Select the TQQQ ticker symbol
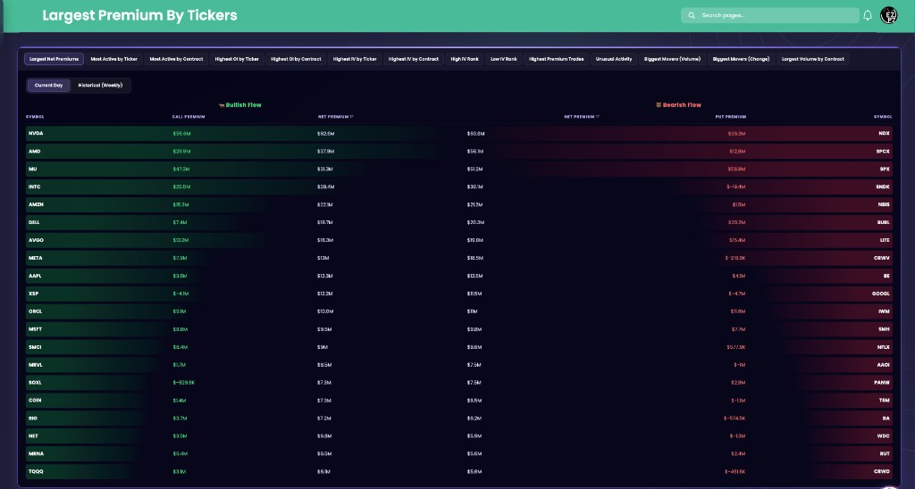The height and width of the screenshot is (489, 915). (36, 471)
